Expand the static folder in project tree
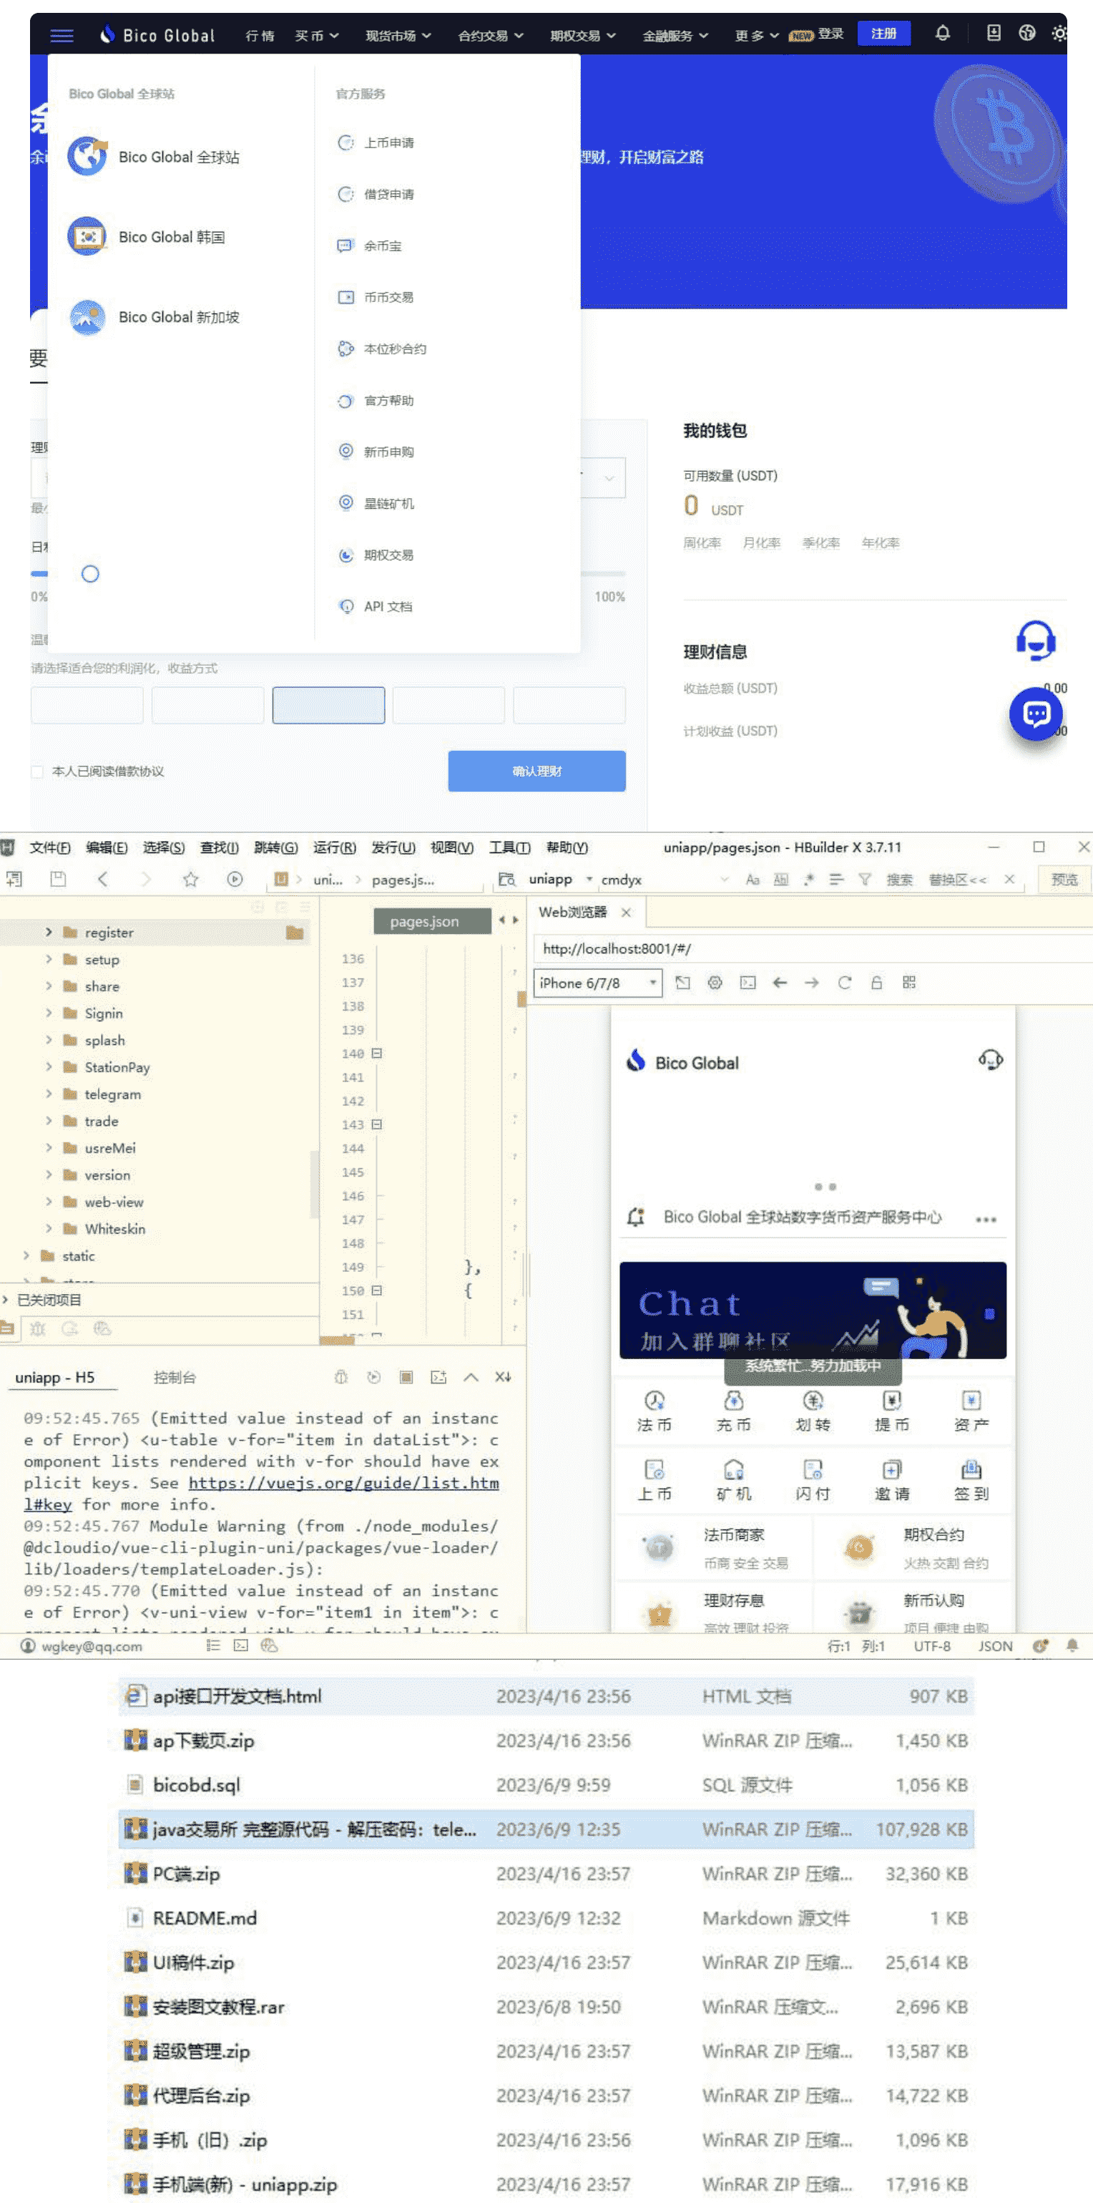 click(26, 1255)
